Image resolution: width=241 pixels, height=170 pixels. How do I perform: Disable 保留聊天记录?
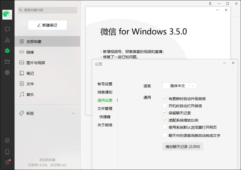pyautogui.click(x=165, y=113)
